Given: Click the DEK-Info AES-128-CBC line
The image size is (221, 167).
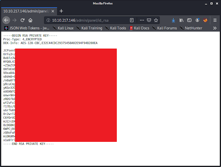Looking at the screenshot, I should [x=50, y=43].
